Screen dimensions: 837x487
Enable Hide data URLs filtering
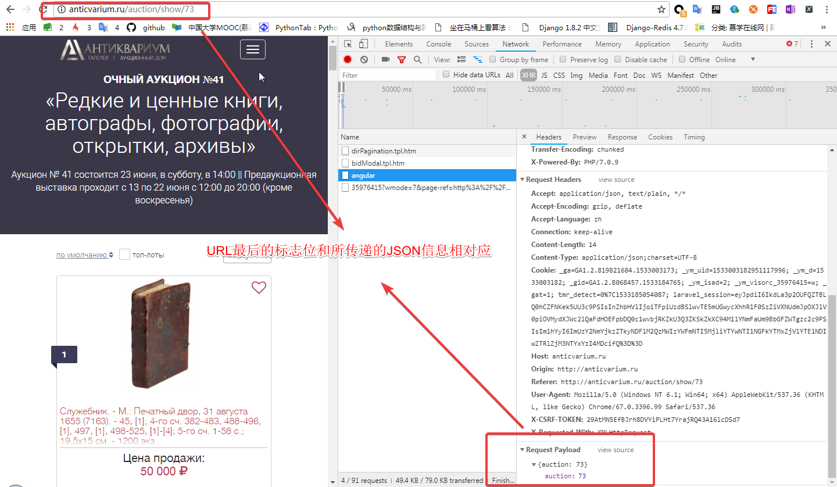[x=445, y=74]
